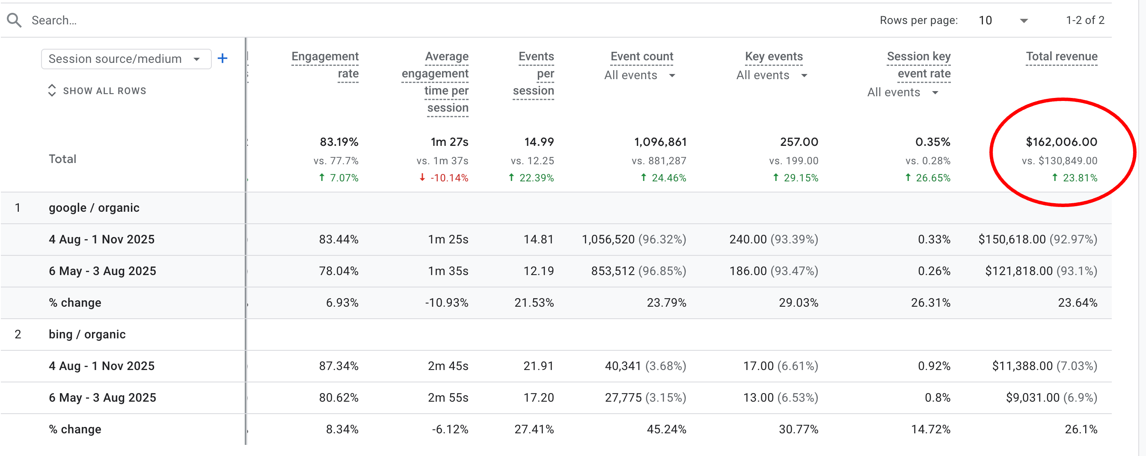Screen dimensions: 1146x456
Task: Click the sort arrows next to SHOW ALL ROWS
Action: pyautogui.click(x=52, y=91)
